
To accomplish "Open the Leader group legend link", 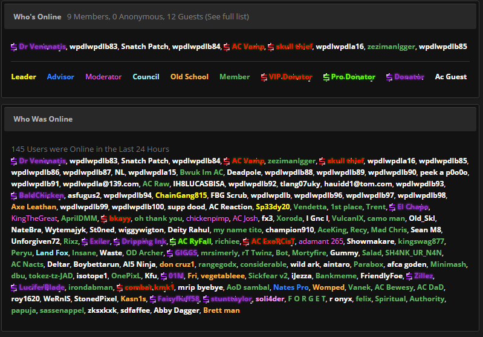I will pyautogui.click(x=24, y=77).
